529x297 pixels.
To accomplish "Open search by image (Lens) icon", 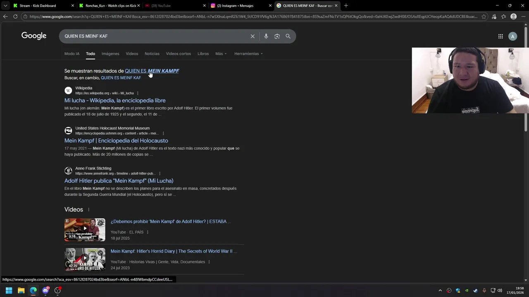I will pos(277,36).
